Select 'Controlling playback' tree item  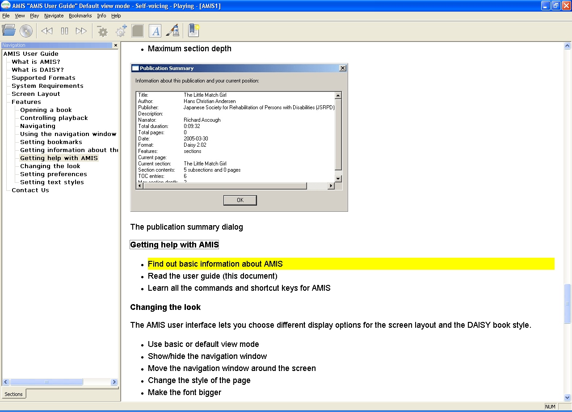pos(54,118)
